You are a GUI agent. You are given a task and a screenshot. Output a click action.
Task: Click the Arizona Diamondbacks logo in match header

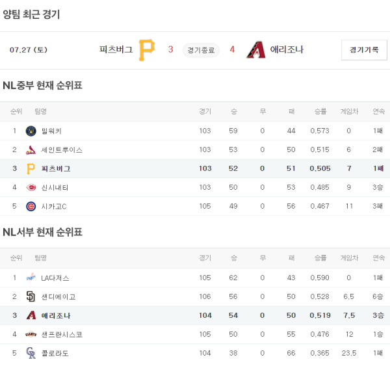tap(255, 49)
